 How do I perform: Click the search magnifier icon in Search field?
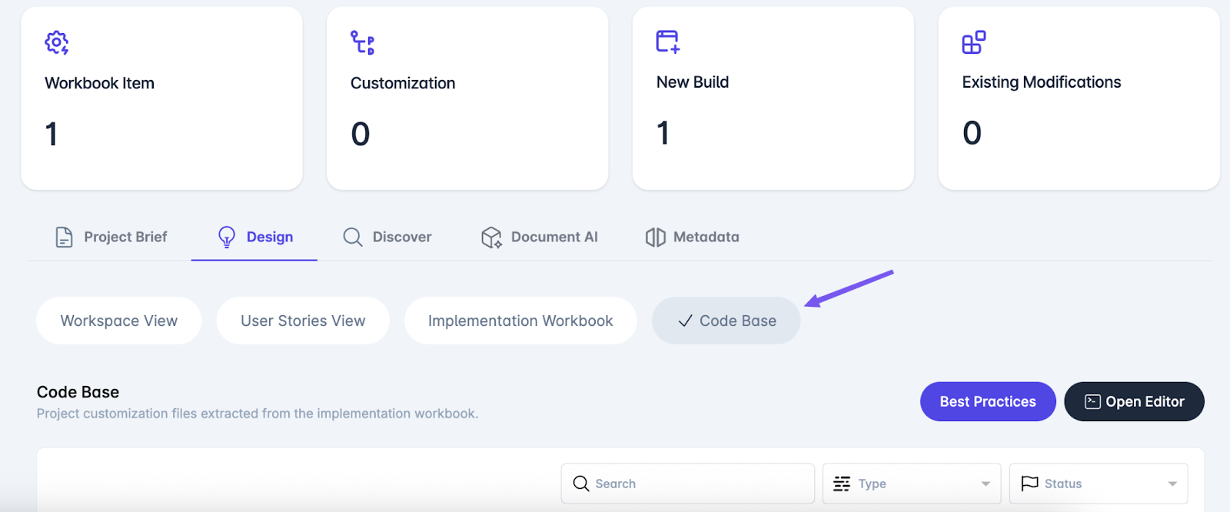point(581,484)
